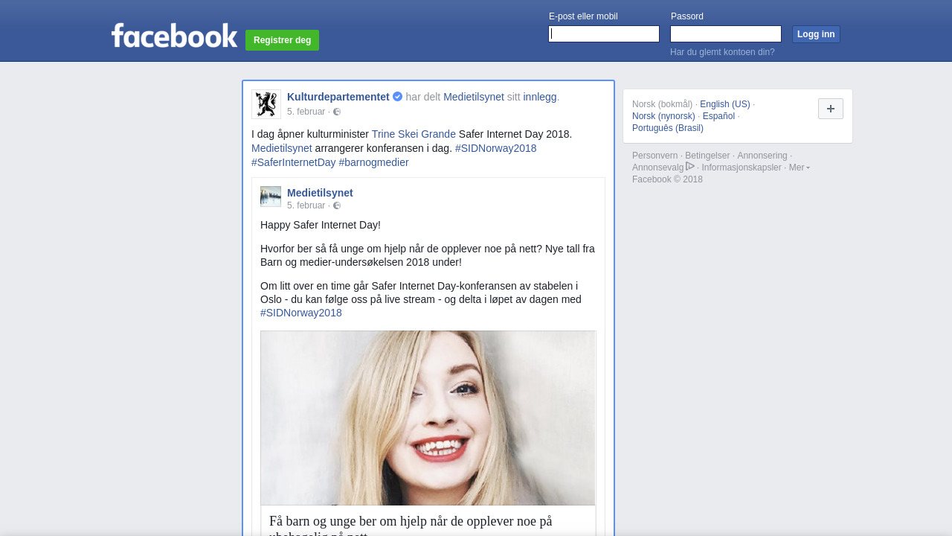Open Medietilsynet mention in post text
Screen dimensions: 952x536
(x=282, y=148)
